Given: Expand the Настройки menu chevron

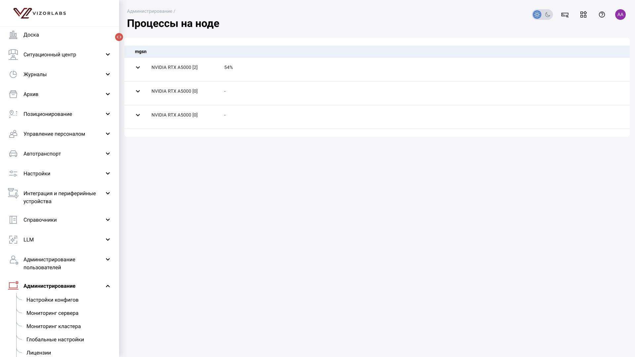Looking at the screenshot, I should coord(108,174).
